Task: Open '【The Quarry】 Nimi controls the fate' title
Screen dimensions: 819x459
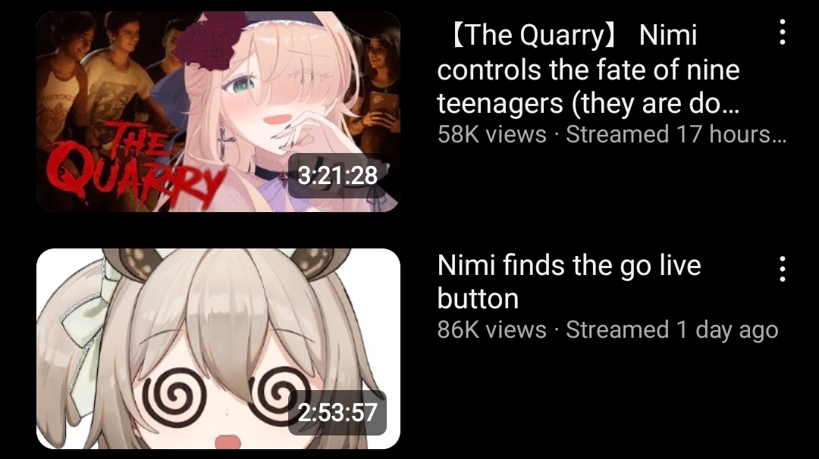Action: pos(588,69)
